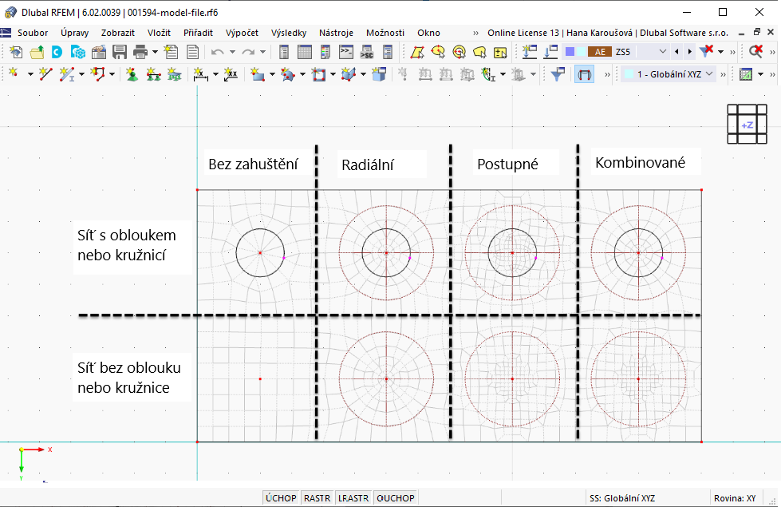Open the Vložit menu
This screenshot has height=507, width=781.
pyautogui.click(x=159, y=33)
